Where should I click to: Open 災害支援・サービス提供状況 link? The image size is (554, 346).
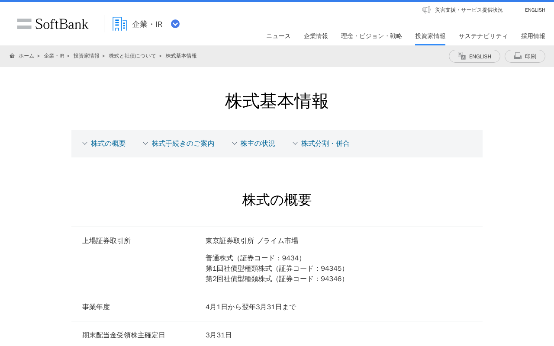click(469, 10)
